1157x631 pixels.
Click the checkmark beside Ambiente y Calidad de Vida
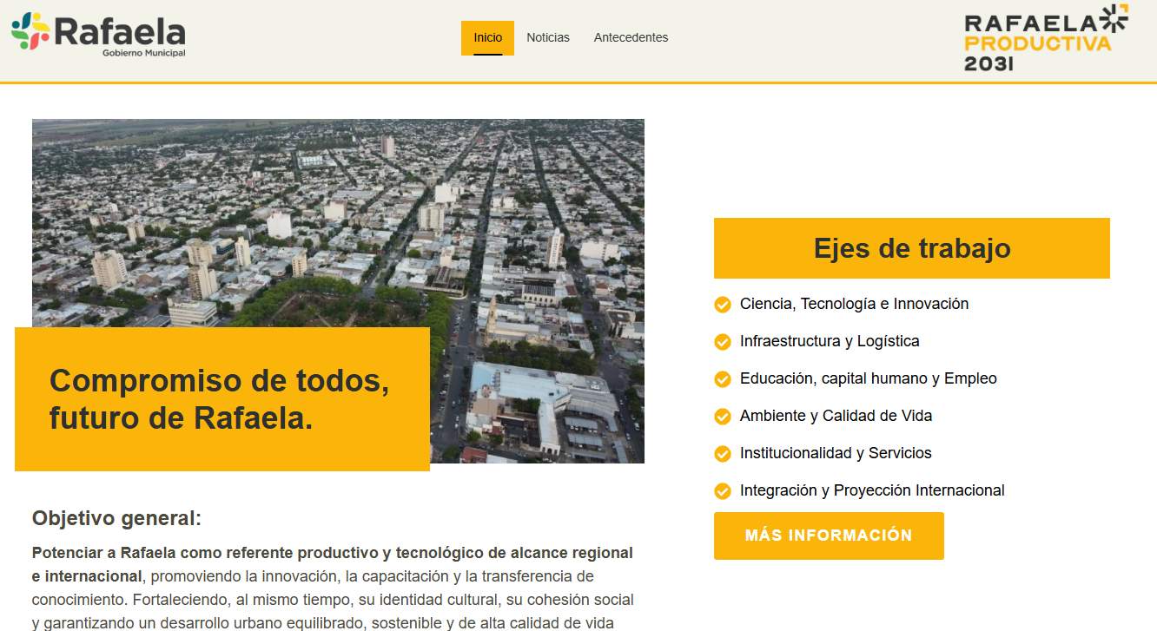tap(723, 416)
